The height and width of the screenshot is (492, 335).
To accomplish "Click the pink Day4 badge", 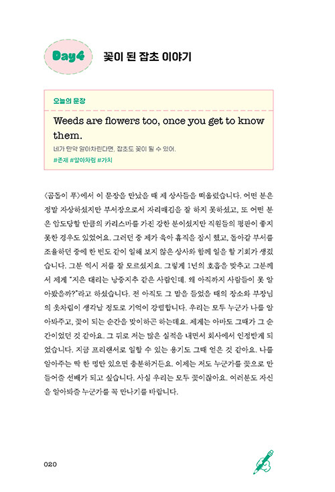I will pyautogui.click(x=68, y=57).
